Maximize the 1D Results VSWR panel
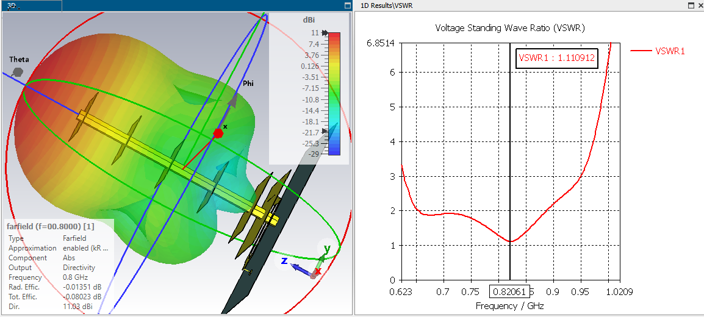704x317 pixels. (691, 5)
